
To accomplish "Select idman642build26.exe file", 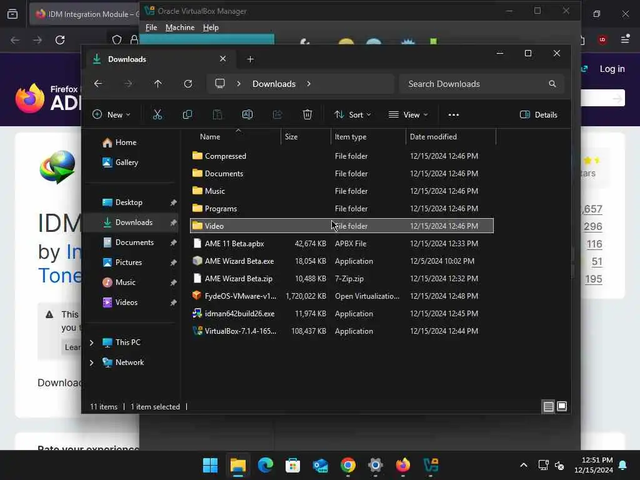I will pyautogui.click(x=342, y=314).
